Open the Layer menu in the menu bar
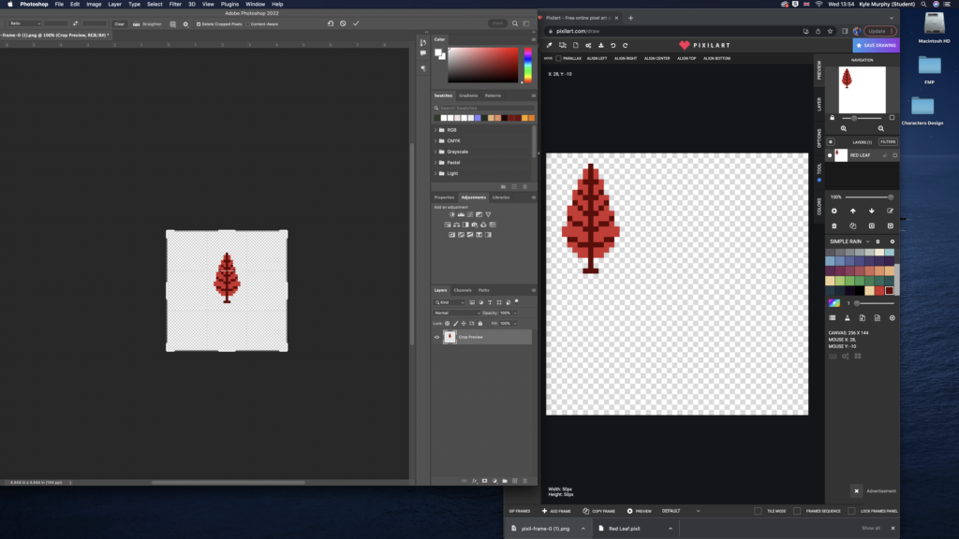 pyautogui.click(x=114, y=5)
